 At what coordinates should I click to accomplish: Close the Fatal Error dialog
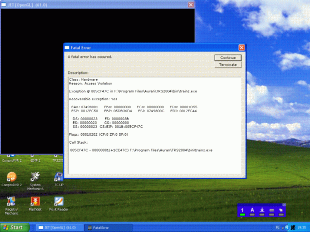click(x=241, y=47)
